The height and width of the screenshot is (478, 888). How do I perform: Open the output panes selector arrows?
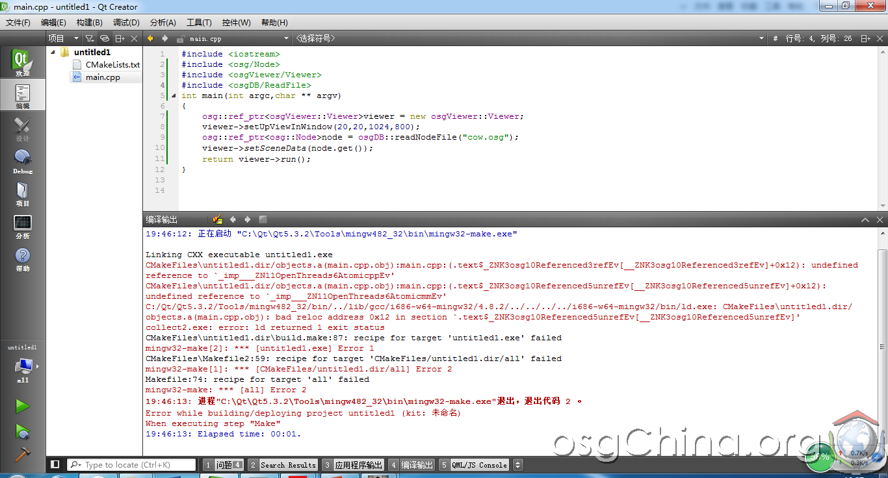point(518,465)
